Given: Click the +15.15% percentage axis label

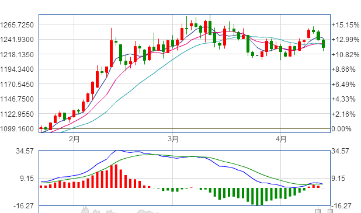Looking at the screenshot, I should tap(345, 25).
